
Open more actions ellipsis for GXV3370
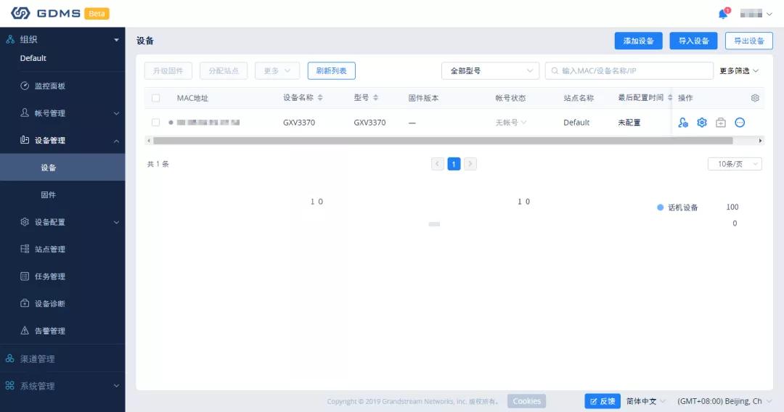coord(740,123)
